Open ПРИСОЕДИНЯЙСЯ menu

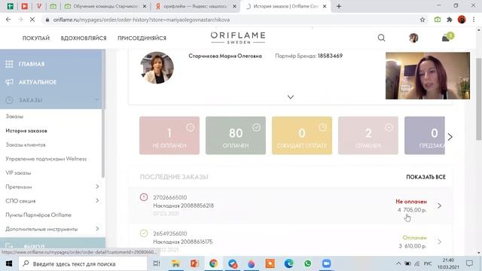tap(142, 38)
